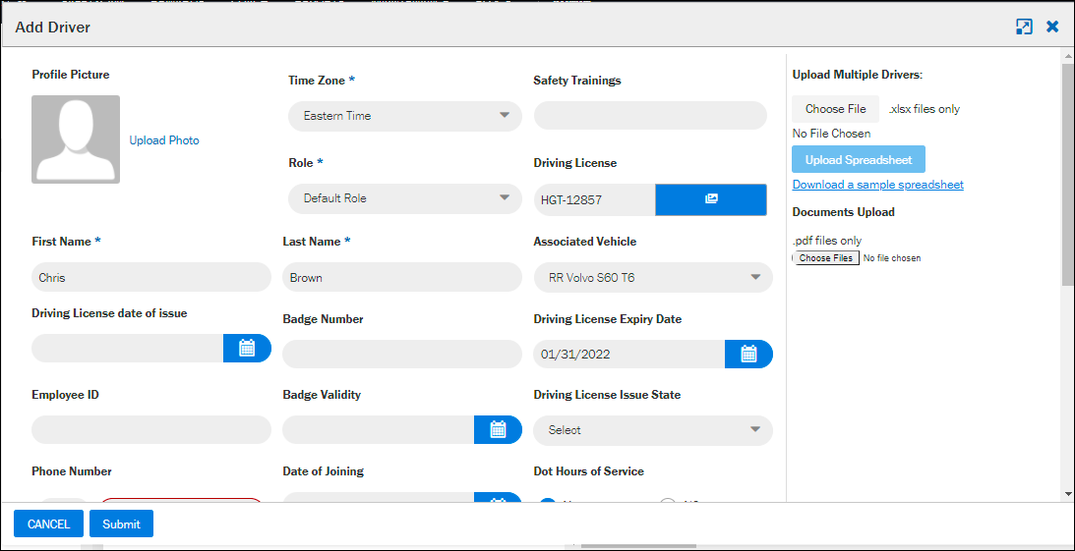Image resolution: width=1075 pixels, height=551 pixels.
Task: Open Driving License Issue State dropdown
Action: [653, 430]
